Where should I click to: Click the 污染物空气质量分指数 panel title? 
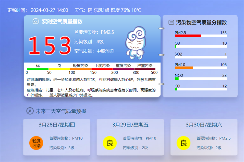(201, 22)
